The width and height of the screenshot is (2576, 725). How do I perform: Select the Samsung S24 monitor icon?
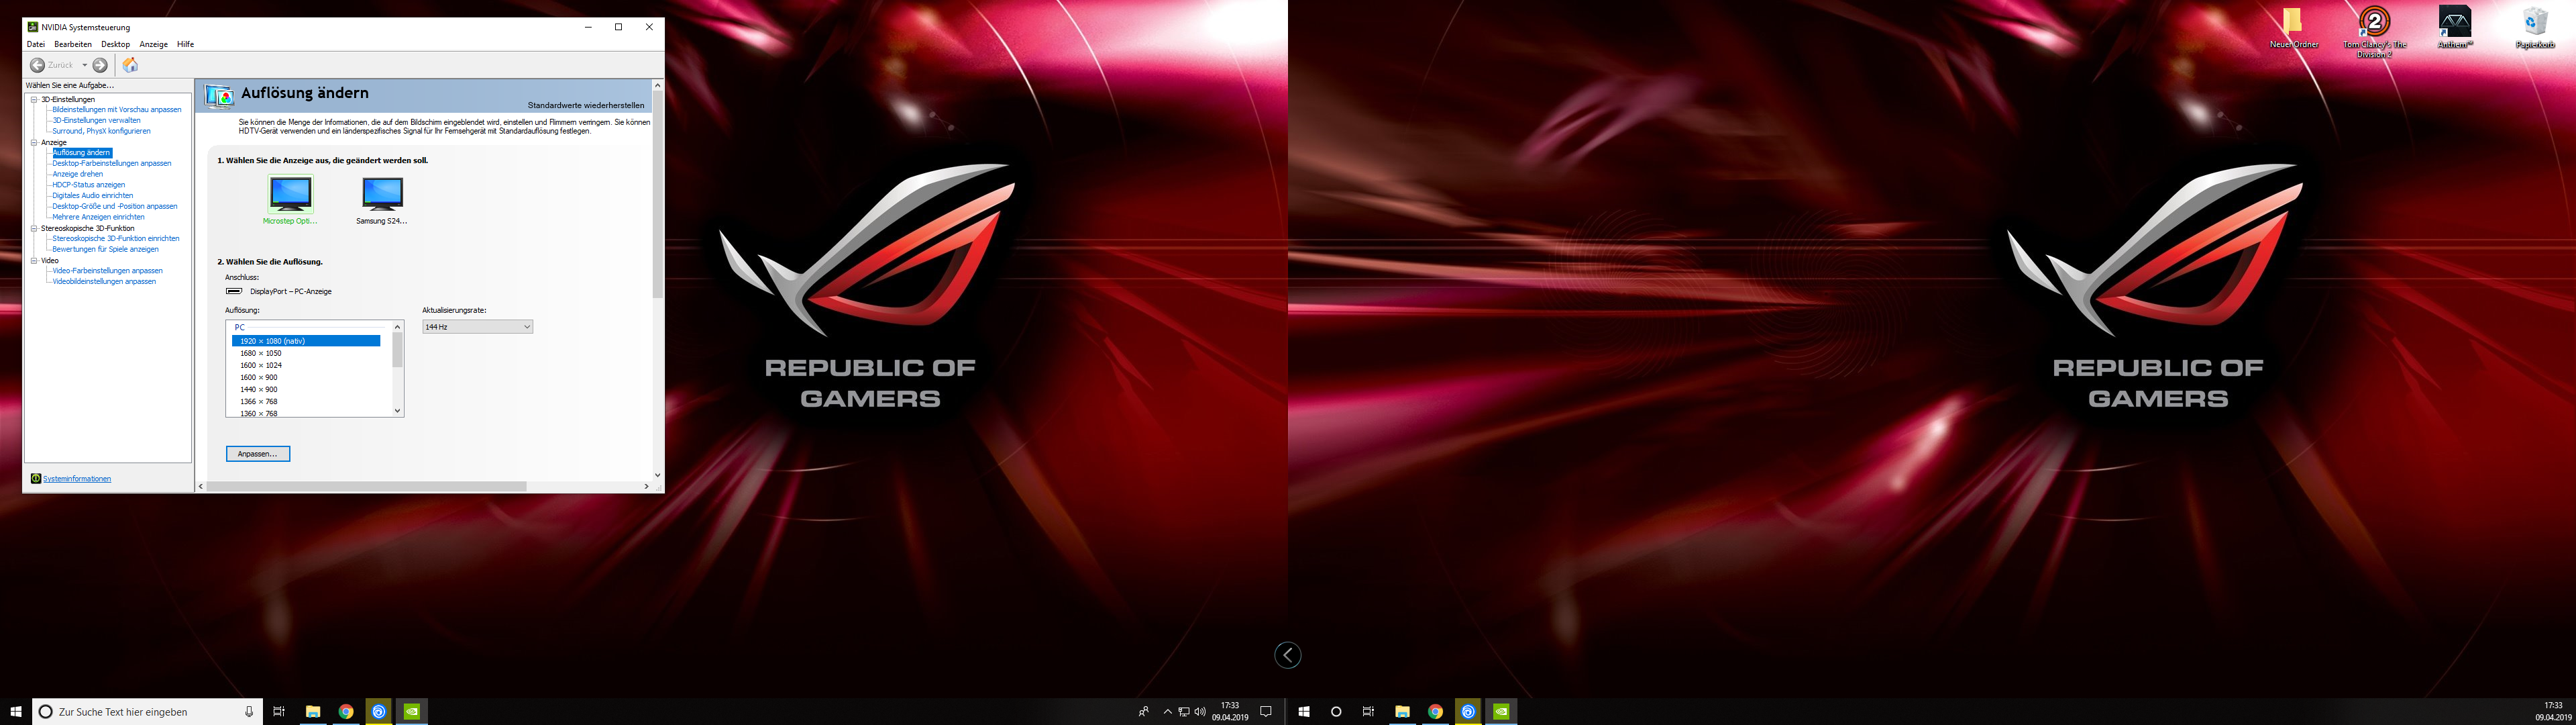pos(382,193)
